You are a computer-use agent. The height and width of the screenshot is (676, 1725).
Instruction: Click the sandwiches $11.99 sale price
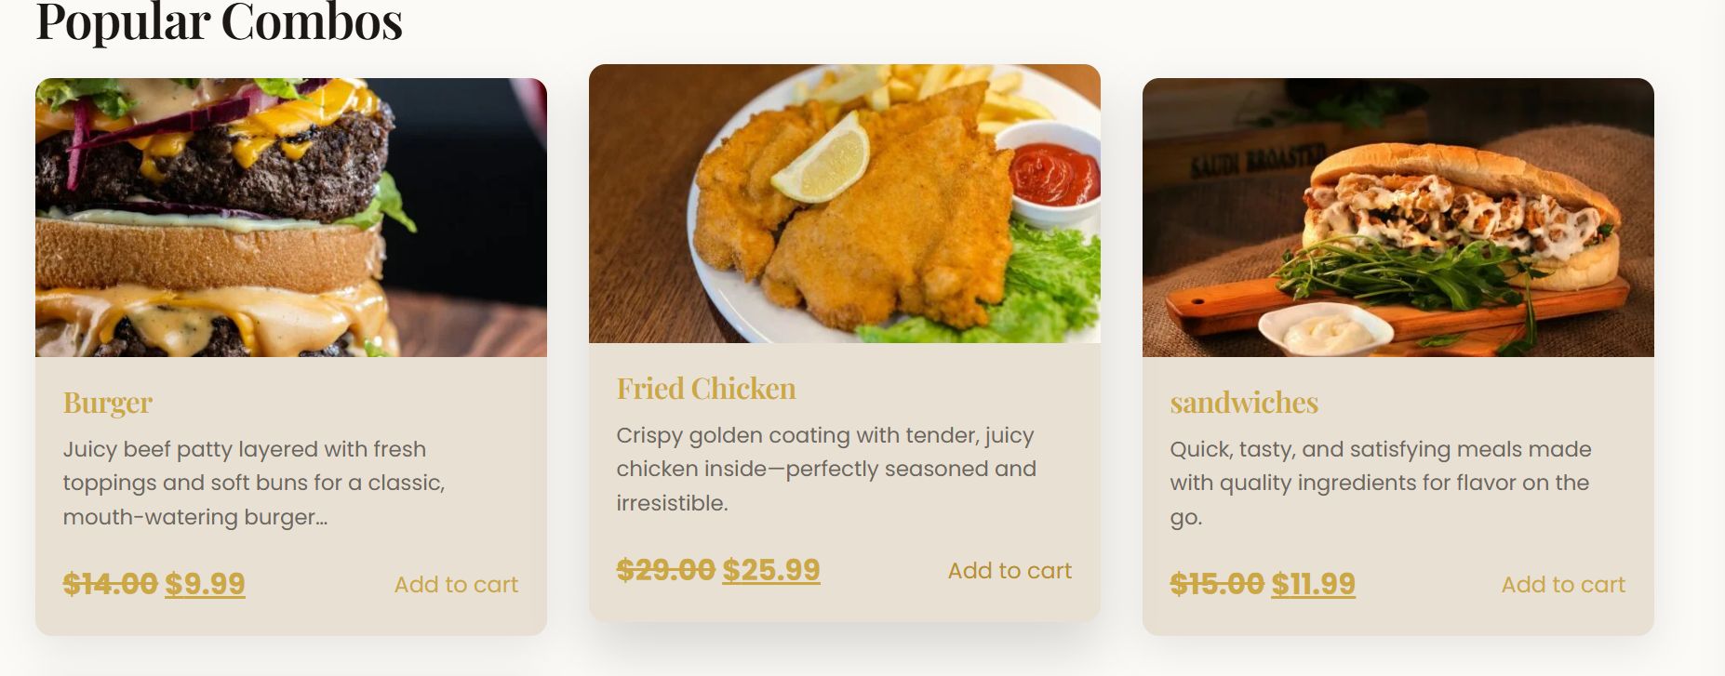coord(1314,584)
